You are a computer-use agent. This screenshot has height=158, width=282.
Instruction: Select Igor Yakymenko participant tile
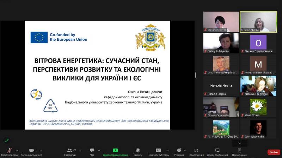pyautogui.click(x=258, y=129)
